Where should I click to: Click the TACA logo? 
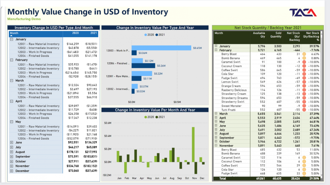(303, 13)
